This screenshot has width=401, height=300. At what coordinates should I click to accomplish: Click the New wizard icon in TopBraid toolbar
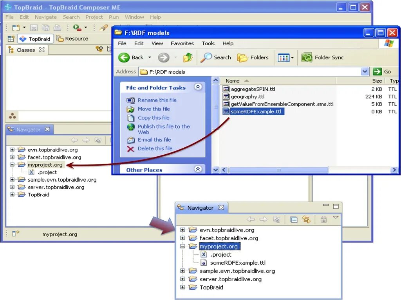[x=16, y=28]
